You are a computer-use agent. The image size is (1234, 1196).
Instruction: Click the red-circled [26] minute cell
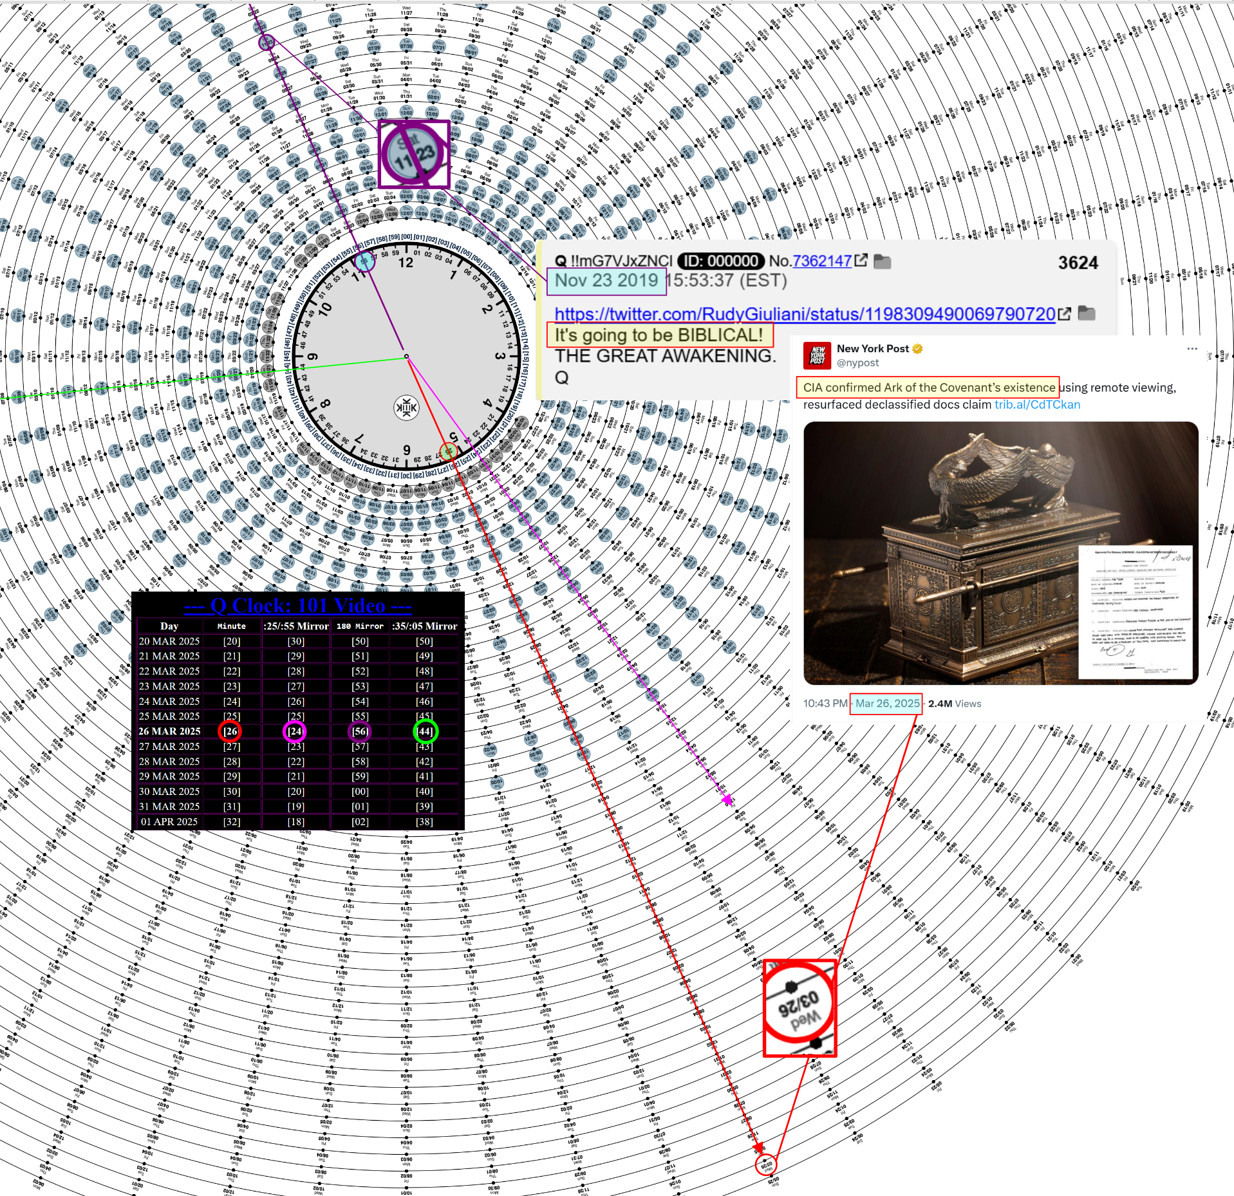tap(230, 731)
